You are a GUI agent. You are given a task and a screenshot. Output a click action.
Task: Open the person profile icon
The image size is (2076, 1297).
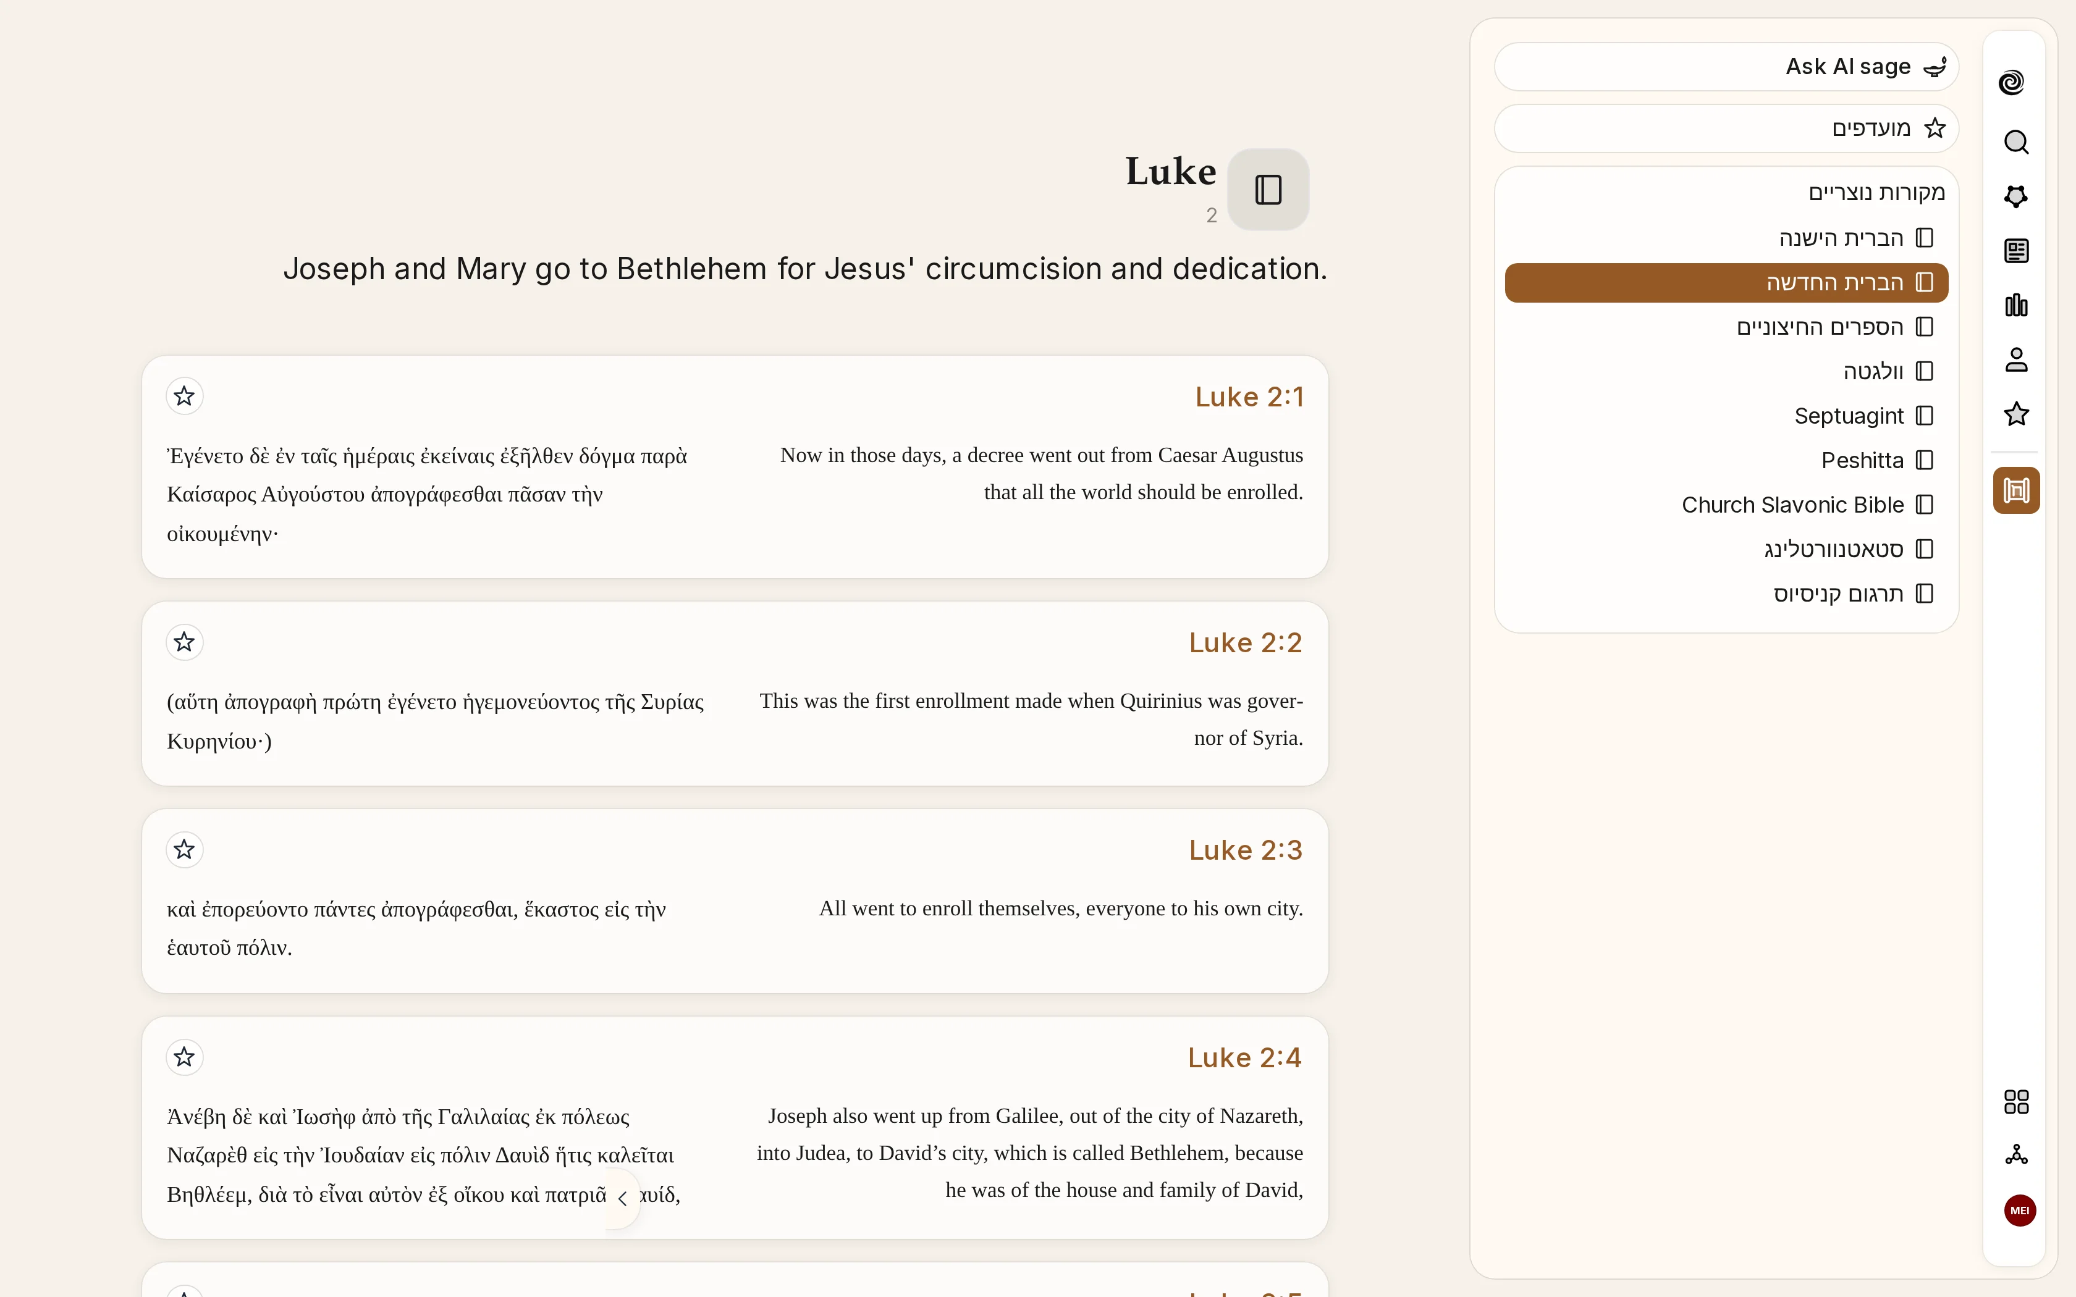click(2016, 359)
